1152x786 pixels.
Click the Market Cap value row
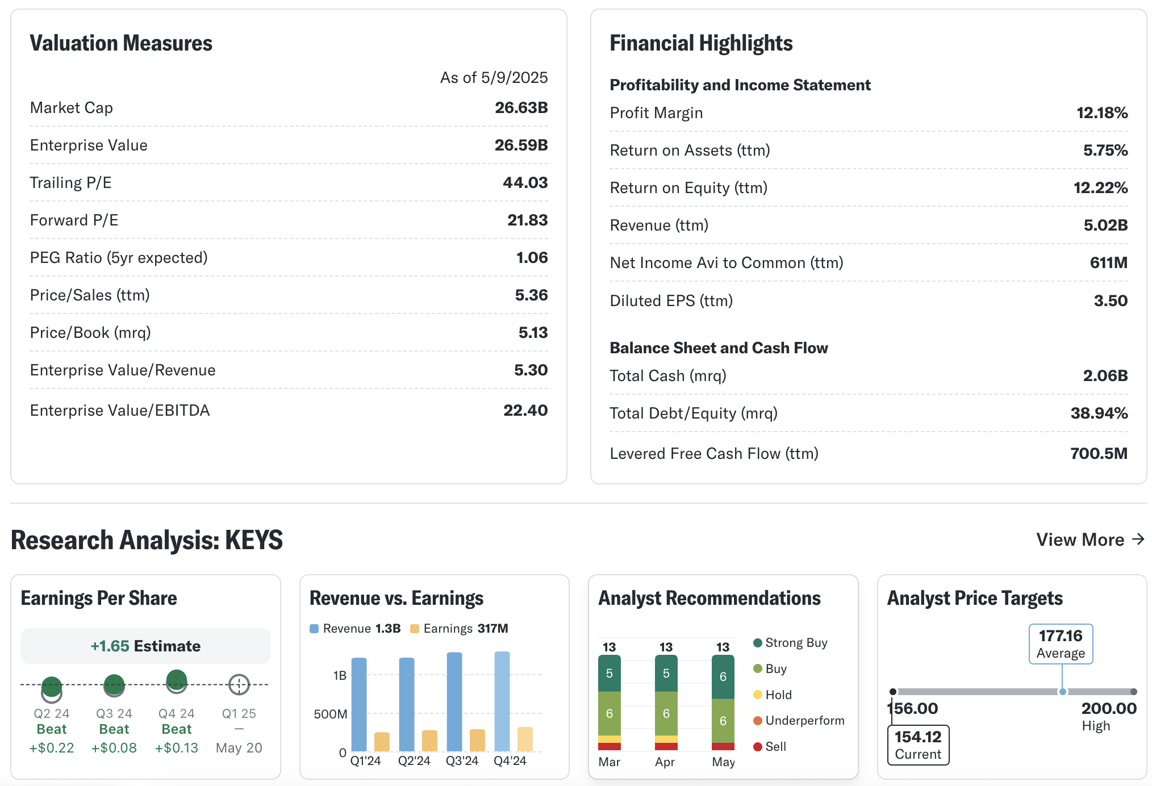(289, 108)
